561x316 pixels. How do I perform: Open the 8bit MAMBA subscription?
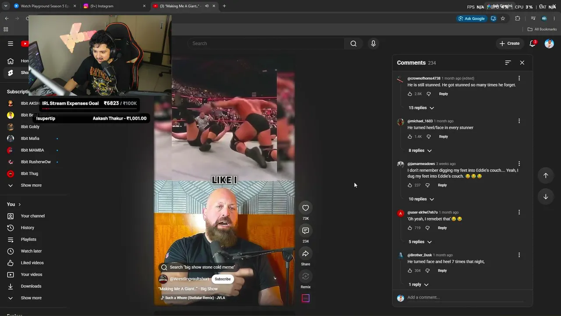pyautogui.click(x=33, y=150)
